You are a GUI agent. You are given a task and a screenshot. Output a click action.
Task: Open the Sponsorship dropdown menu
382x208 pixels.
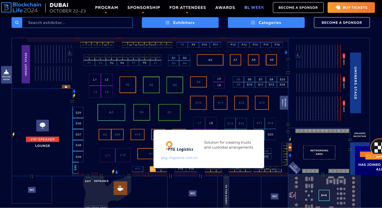[144, 8]
